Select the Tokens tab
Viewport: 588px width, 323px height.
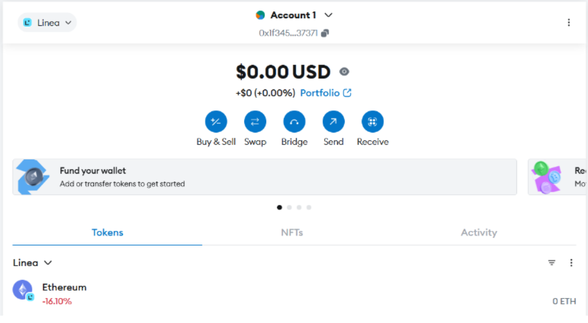(107, 233)
